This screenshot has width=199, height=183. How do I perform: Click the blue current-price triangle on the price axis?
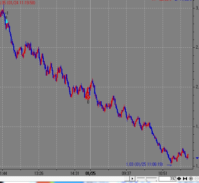197,158
